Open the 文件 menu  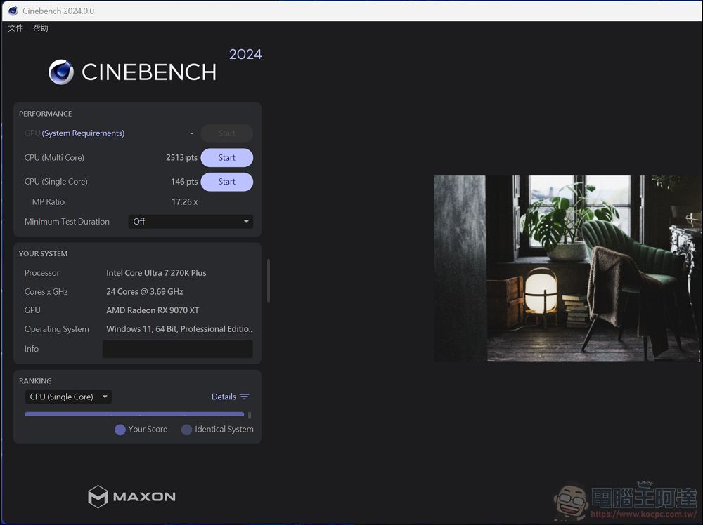pos(15,28)
